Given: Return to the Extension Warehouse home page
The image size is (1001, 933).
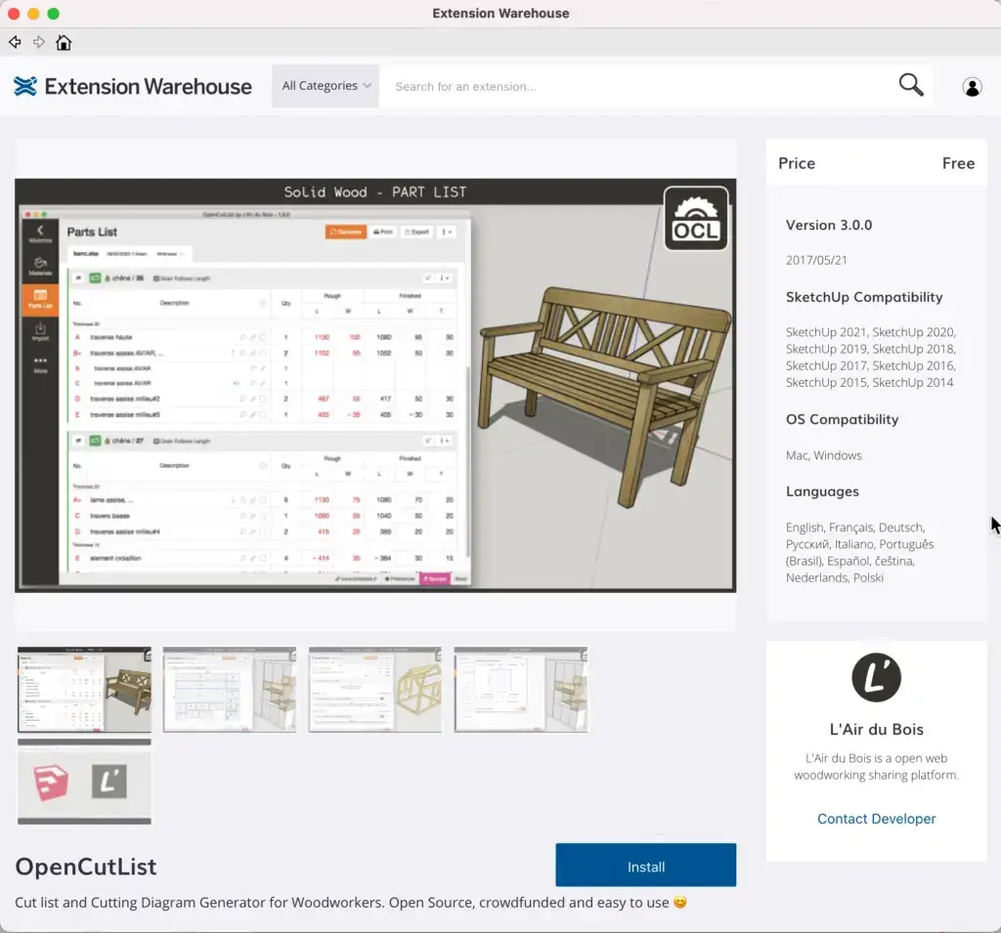Looking at the screenshot, I should pos(64,42).
